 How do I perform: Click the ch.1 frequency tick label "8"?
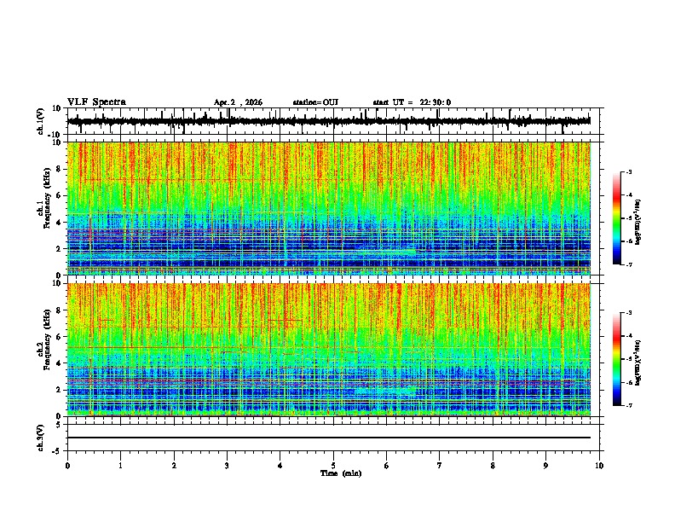pos(59,169)
